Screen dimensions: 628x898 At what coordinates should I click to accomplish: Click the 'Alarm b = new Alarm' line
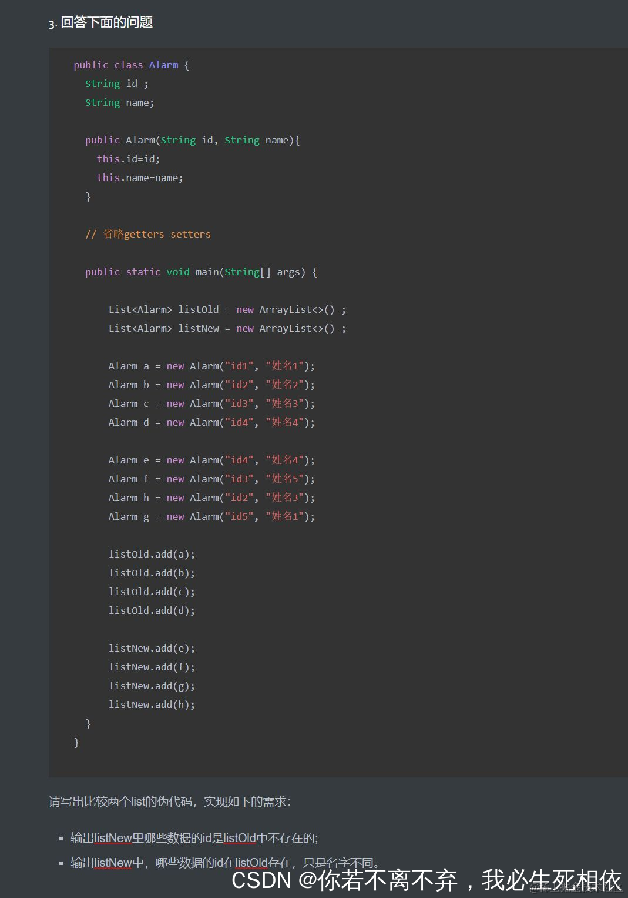coord(212,385)
